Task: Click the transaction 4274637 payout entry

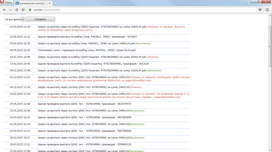Action: click(87, 37)
